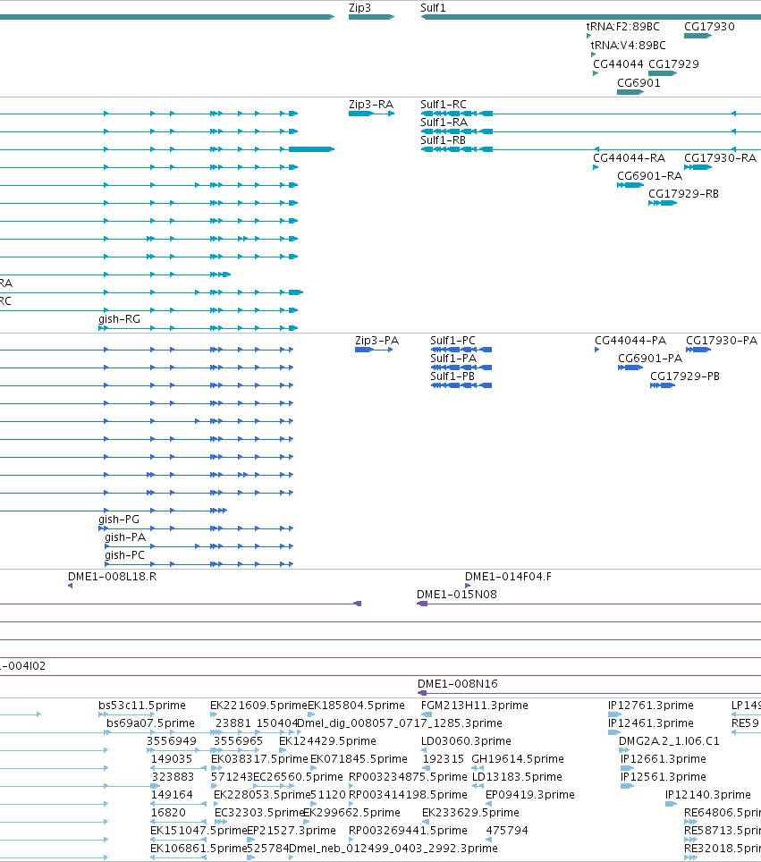Select the tRNA:V4:89BC feature
The width and height of the screenshot is (761, 862).
coord(593,55)
